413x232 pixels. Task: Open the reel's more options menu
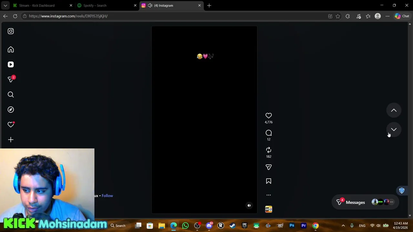pyautogui.click(x=268, y=195)
